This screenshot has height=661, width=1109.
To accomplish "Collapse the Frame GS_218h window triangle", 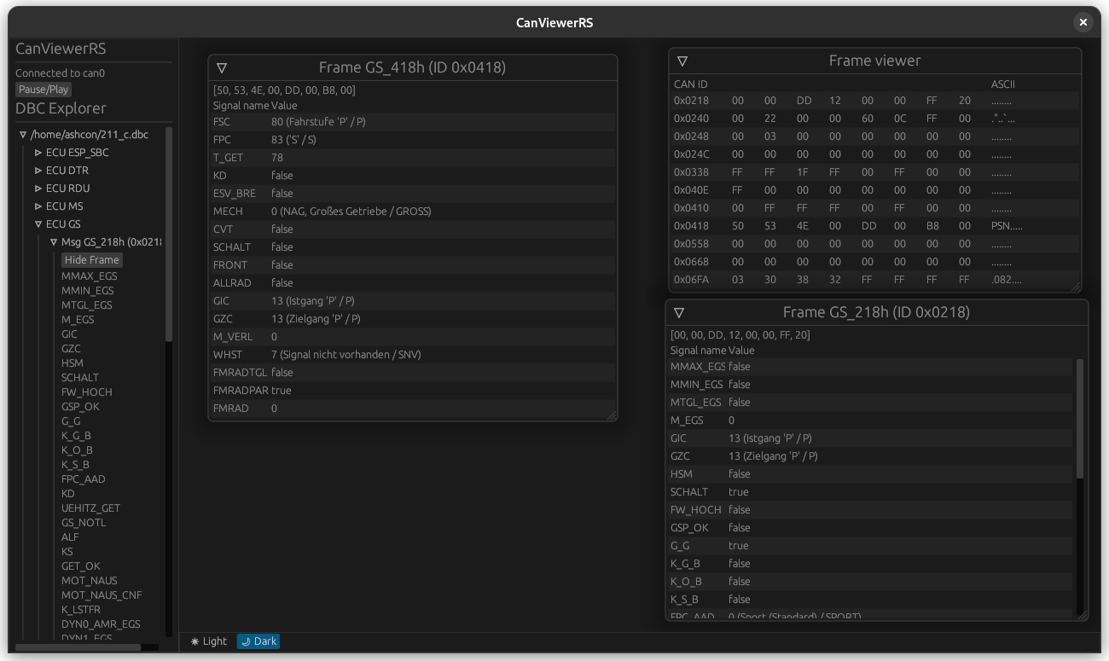I will point(679,313).
